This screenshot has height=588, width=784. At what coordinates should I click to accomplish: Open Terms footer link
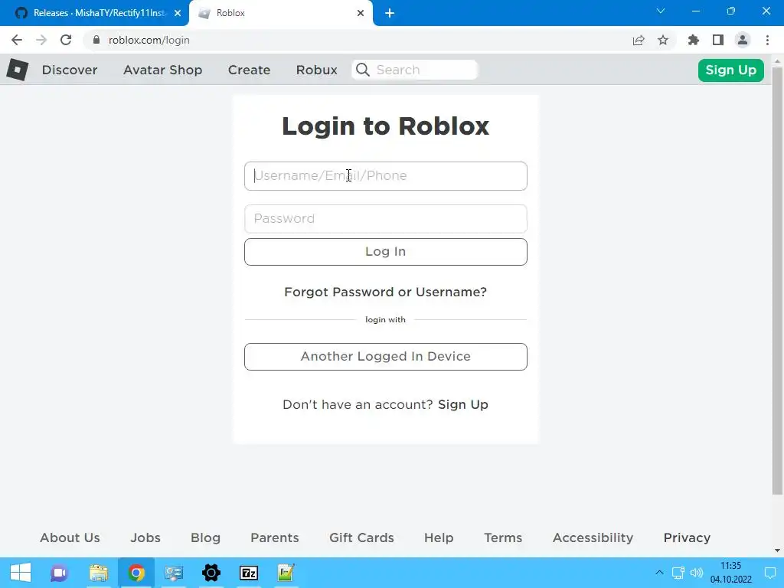coord(503,537)
